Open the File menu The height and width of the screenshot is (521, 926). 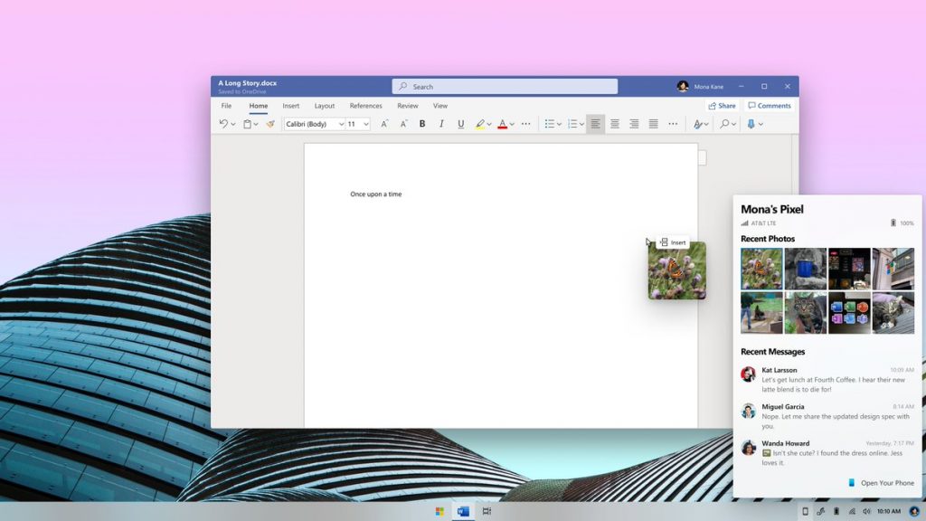coord(226,106)
